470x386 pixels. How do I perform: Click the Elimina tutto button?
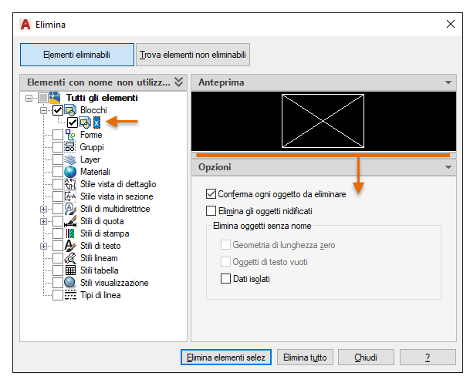[x=305, y=357]
